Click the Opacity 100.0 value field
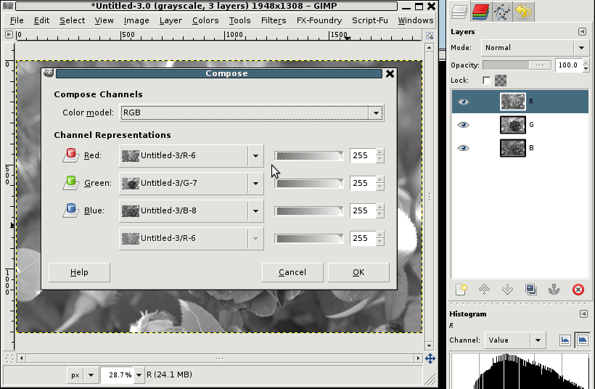595x389 pixels. tap(568, 65)
